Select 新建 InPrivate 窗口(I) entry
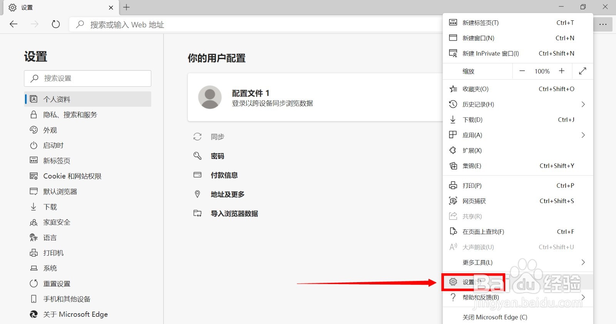The width and height of the screenshot is (616, 324). coord(518,53)
